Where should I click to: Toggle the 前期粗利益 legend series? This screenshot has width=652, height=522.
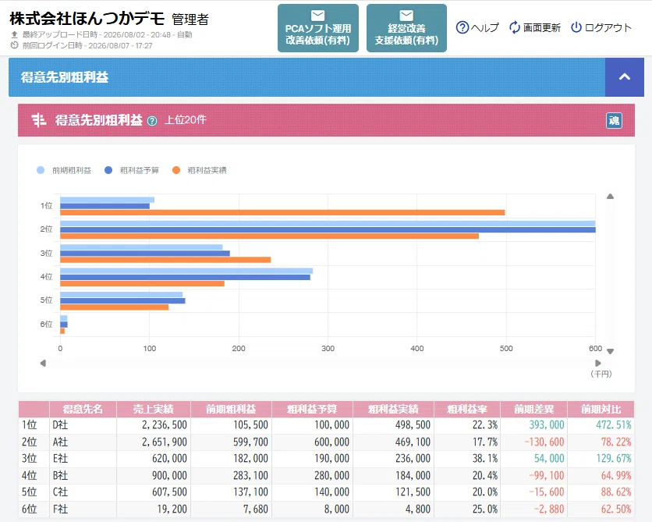(x=64, y=170)
